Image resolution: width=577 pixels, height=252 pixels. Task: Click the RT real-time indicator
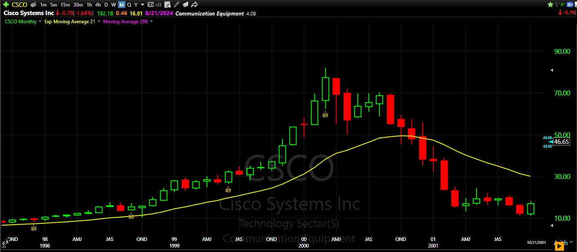[x=563, y=4]
